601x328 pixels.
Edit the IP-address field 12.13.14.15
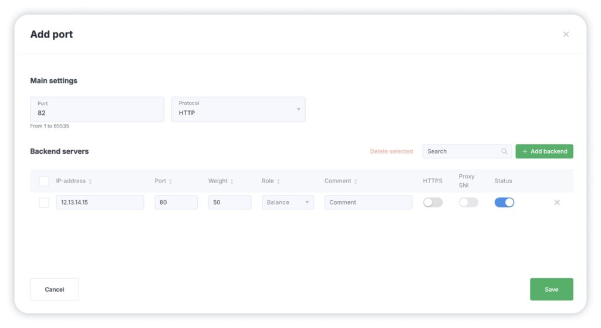point(100,202)
